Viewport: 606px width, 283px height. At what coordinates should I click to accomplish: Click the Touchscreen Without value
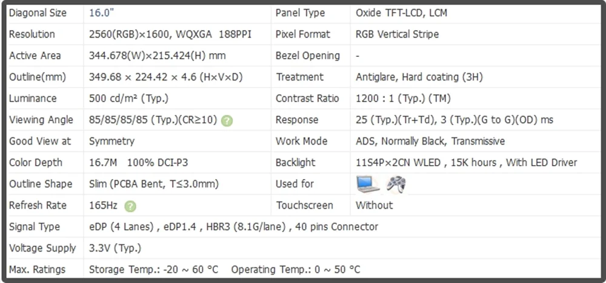374,206
